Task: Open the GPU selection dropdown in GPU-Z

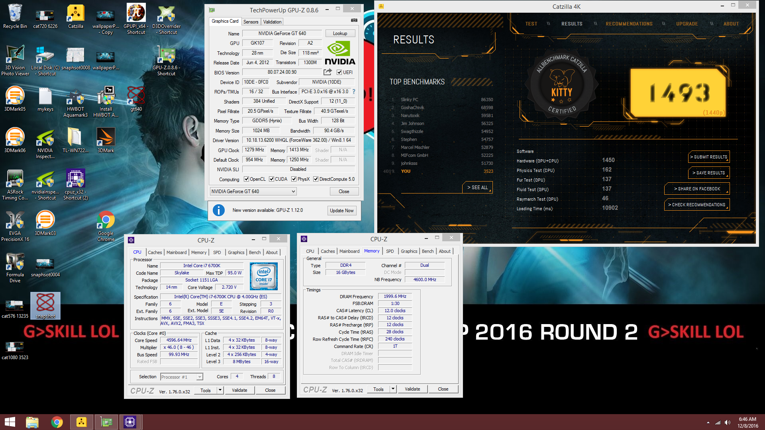Action: pyautogui.click(x=253, y=192)
